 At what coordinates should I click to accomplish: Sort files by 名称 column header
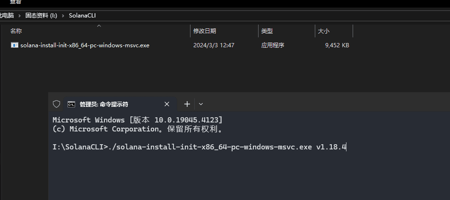[x=16, y=31]
